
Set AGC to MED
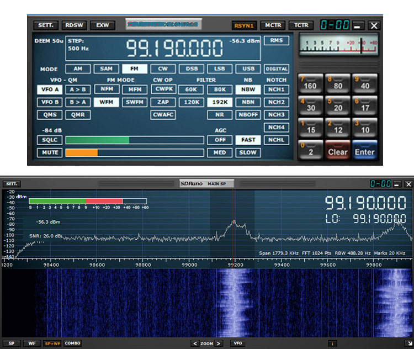point(220,153)
